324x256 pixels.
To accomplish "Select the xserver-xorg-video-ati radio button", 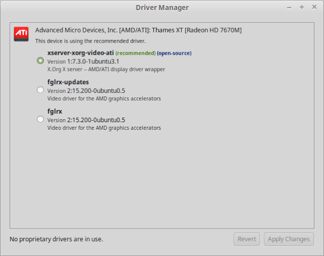I will point(40,60).
